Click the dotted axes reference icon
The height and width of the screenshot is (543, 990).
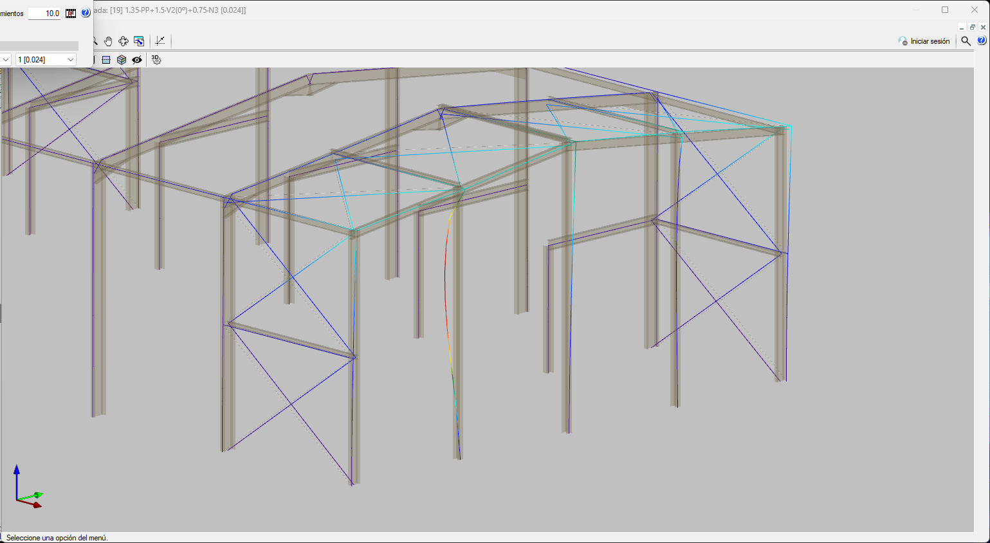click(x=160, y=41)
